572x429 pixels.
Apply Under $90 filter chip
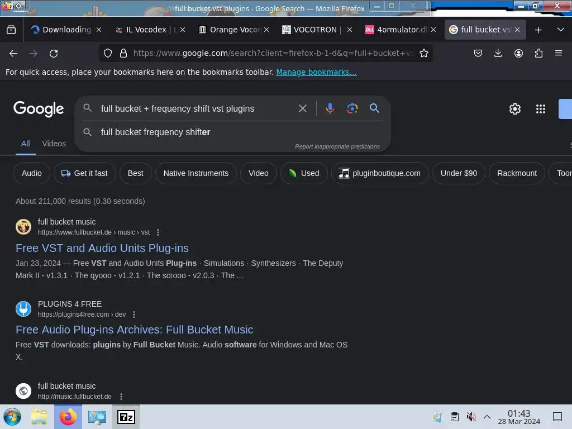click(x=459, y=173)
